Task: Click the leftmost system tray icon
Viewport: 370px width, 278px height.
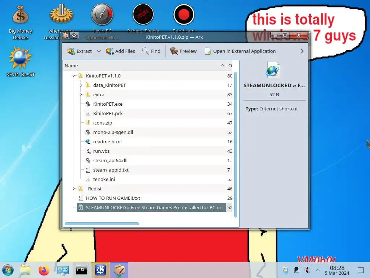Action: point(285,270)
